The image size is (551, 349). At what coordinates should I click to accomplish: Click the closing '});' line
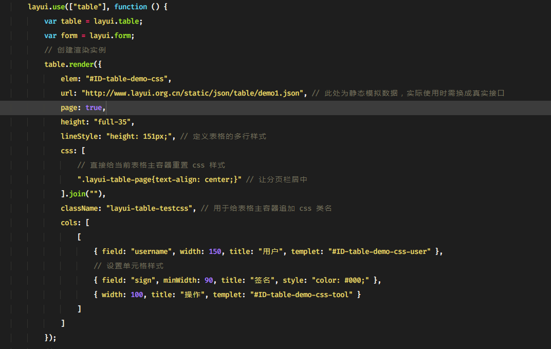tap(50, 338)
